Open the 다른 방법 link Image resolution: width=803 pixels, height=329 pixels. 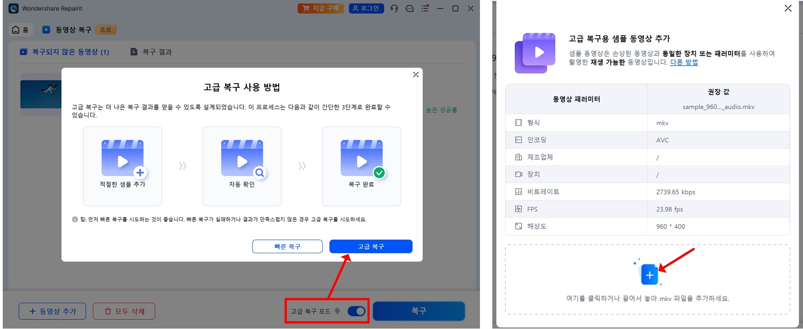tap(684, 62)
